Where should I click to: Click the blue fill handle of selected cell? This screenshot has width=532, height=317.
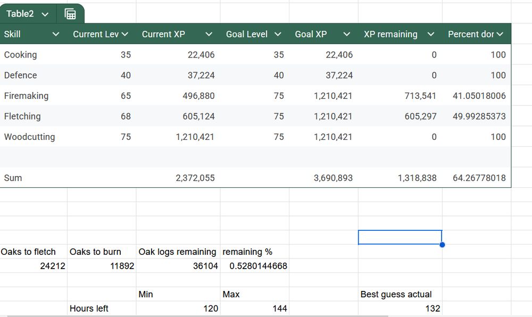[442, 245]
